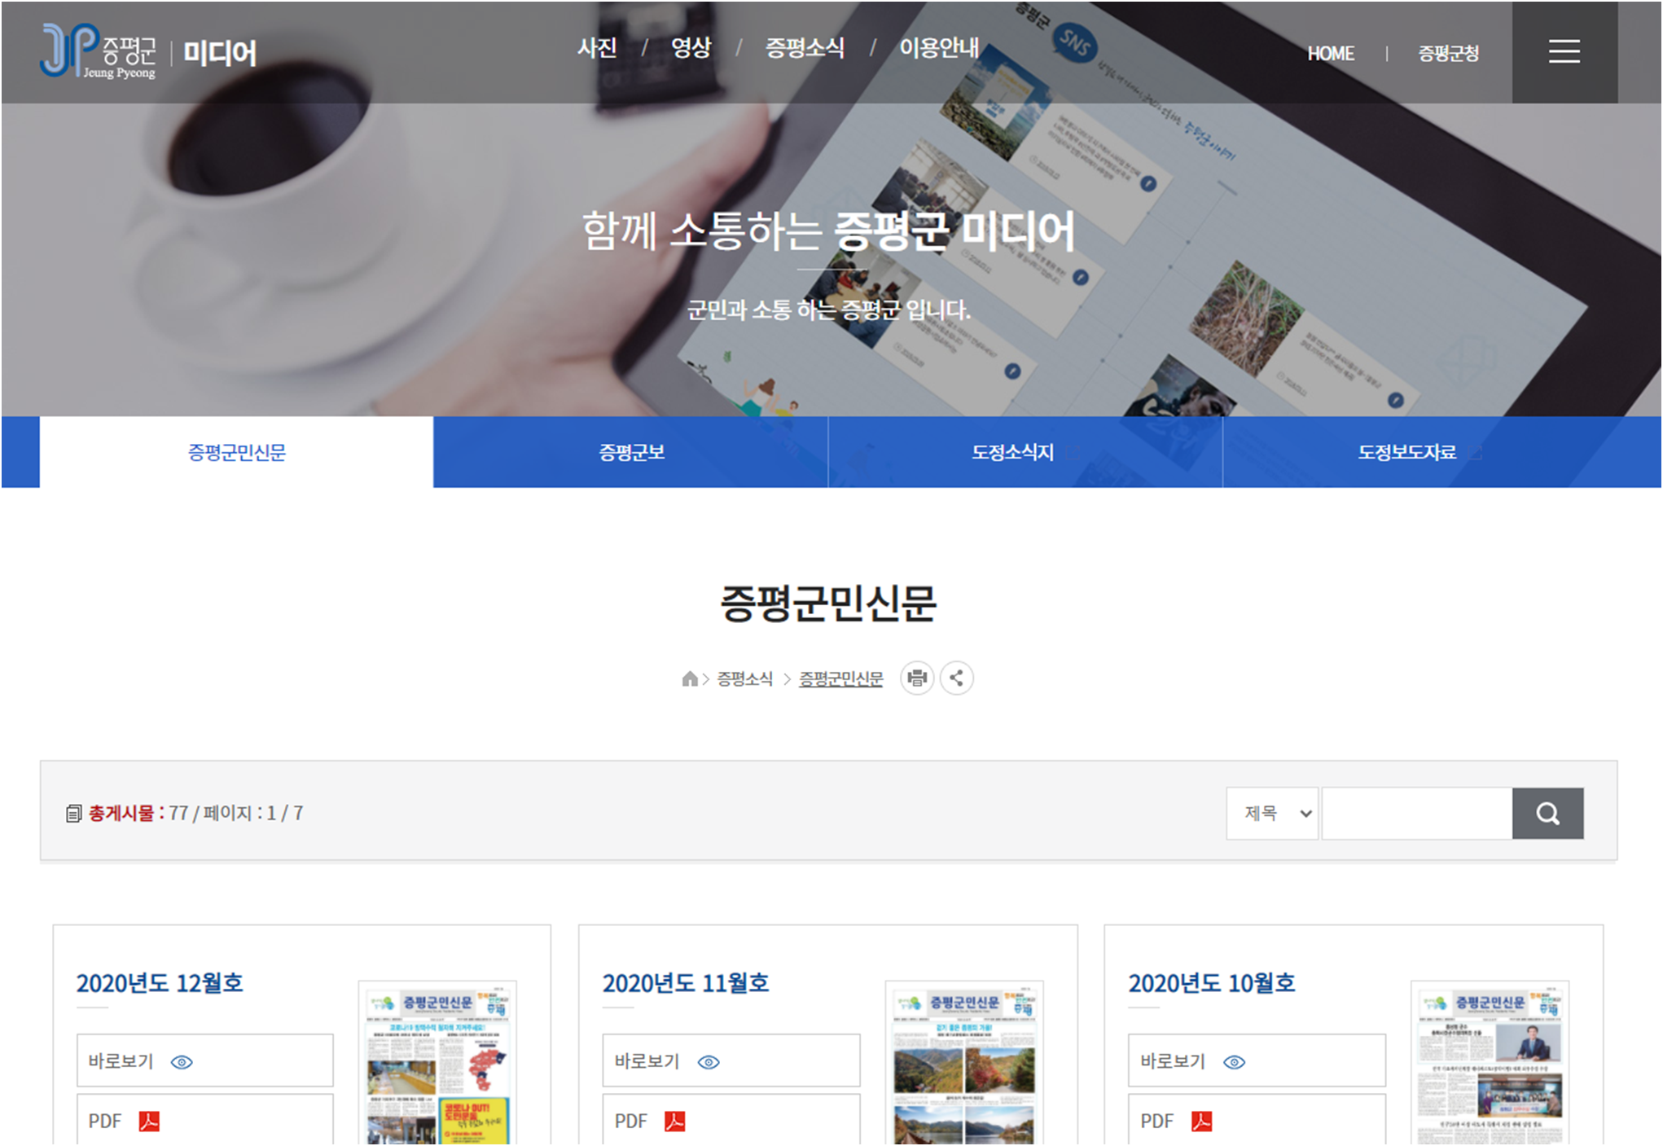Open PDF icon for 2020년도 12월호
The width and height of the screenshot is (1663, 1146).
click(x=149, y=1122)
